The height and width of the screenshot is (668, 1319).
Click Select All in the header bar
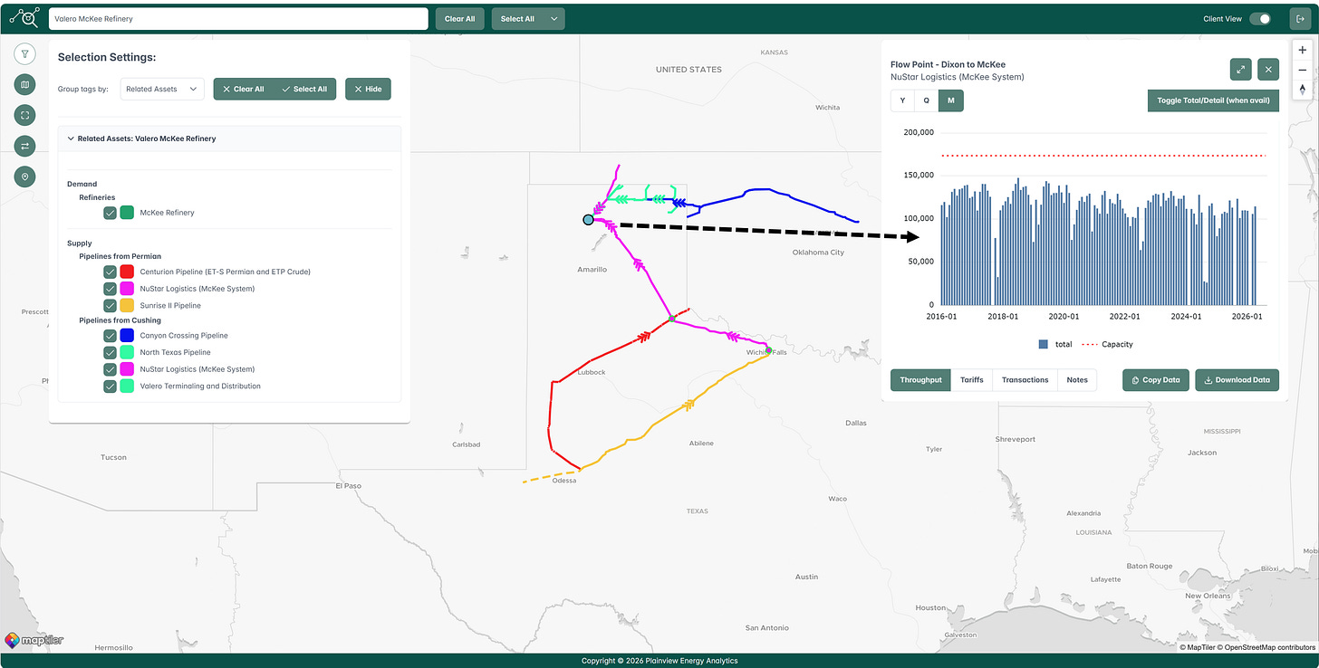pyautogui.click(x=517, y=18)
